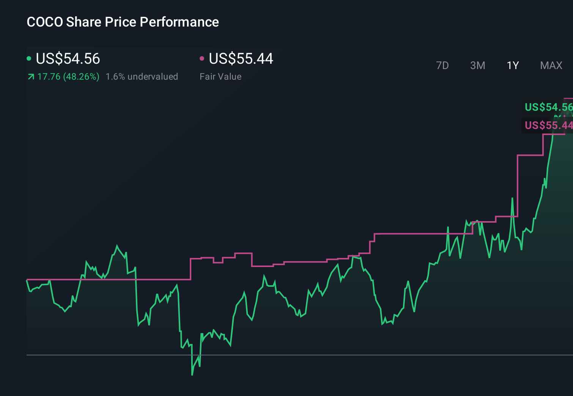Click the Fair Value caption text

220,77
